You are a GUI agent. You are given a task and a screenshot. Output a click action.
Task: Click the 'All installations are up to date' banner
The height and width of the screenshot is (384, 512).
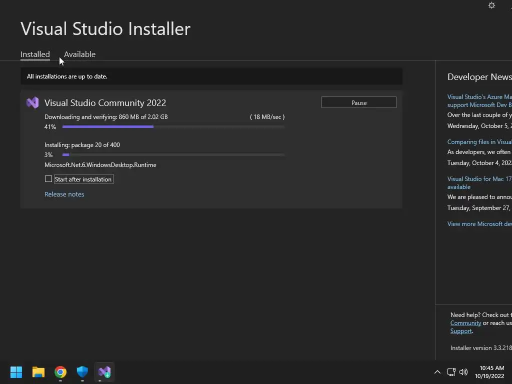(x=211, y=76)
